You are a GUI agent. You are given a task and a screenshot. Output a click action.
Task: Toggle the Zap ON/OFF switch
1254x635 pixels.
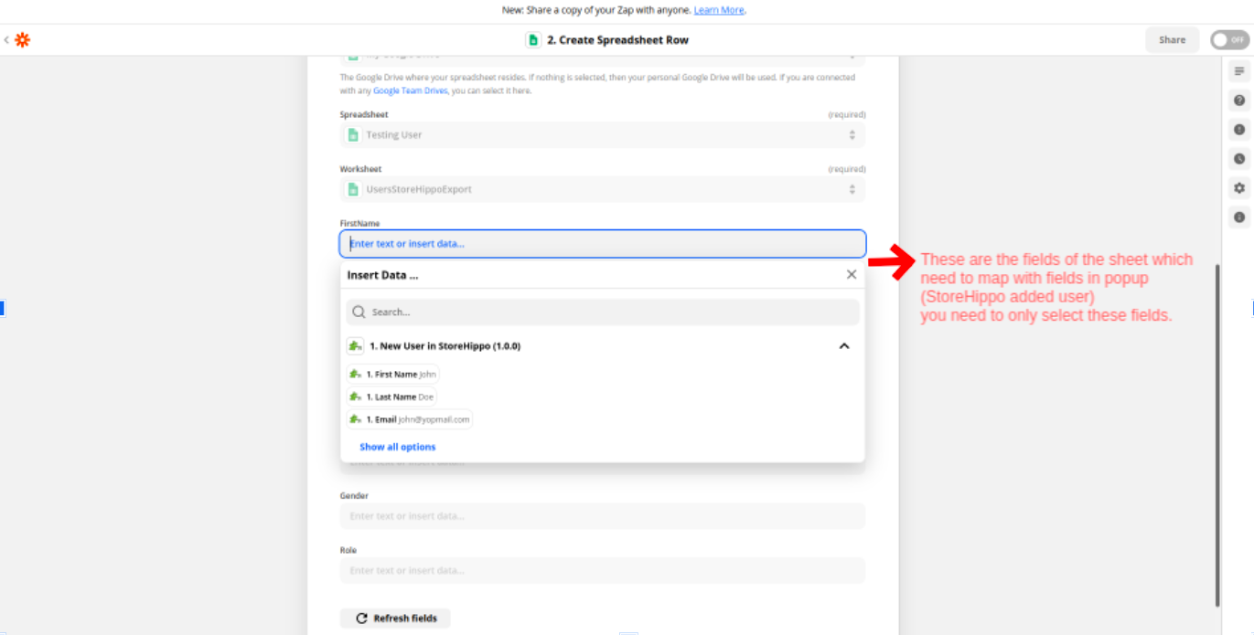1229,40
